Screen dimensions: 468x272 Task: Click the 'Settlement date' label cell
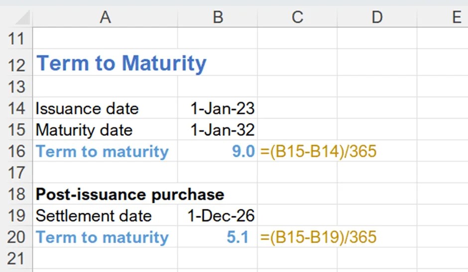94,216
